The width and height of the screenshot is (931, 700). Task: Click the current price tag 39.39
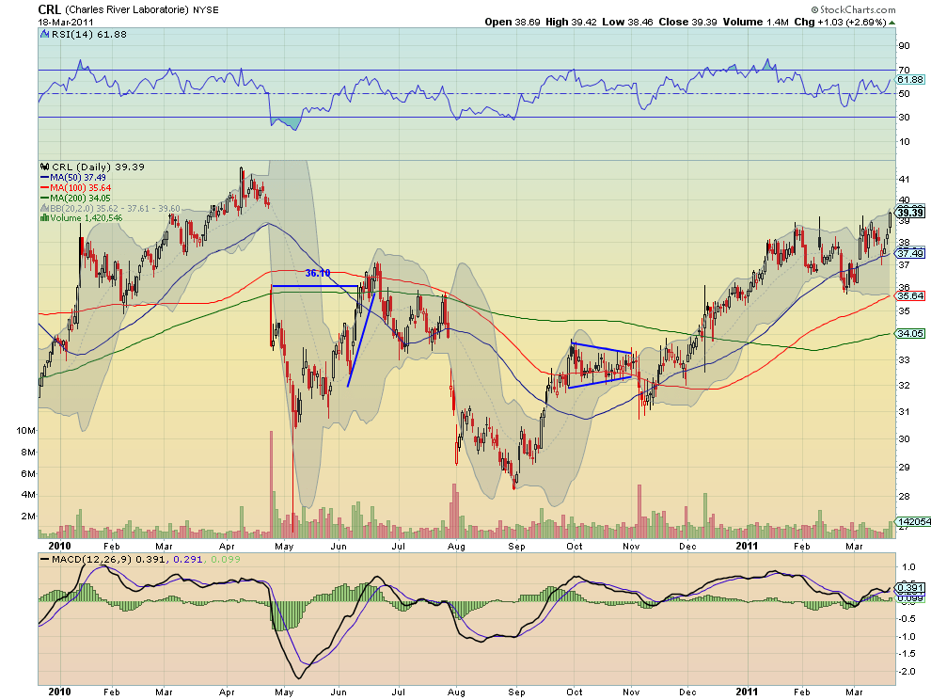(x=909, y=213)
